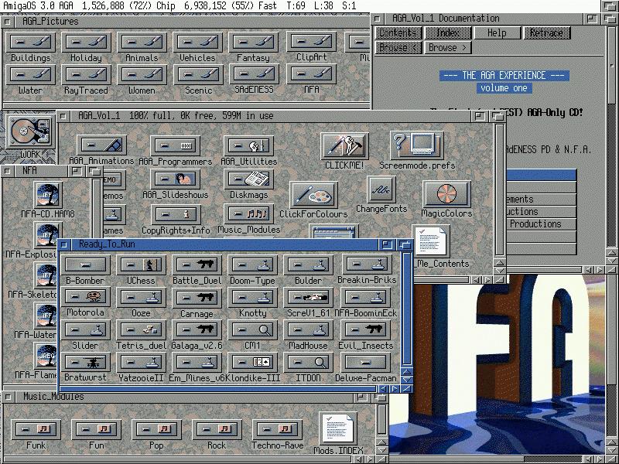619x464 pixels.
Task: Select the NFA-CD.HAM8 image file
Action: pos(48,196)
